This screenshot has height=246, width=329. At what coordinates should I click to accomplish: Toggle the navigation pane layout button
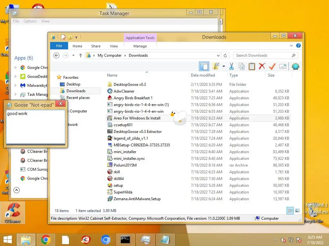[204, 67]
